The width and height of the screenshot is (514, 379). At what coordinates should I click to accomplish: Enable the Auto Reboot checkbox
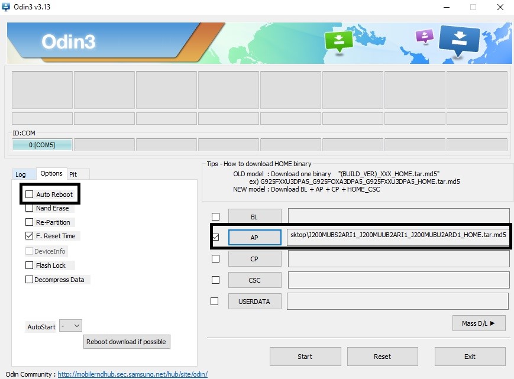30,194
